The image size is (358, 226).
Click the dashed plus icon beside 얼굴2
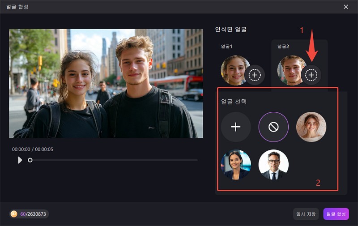(x=311, y=75)
